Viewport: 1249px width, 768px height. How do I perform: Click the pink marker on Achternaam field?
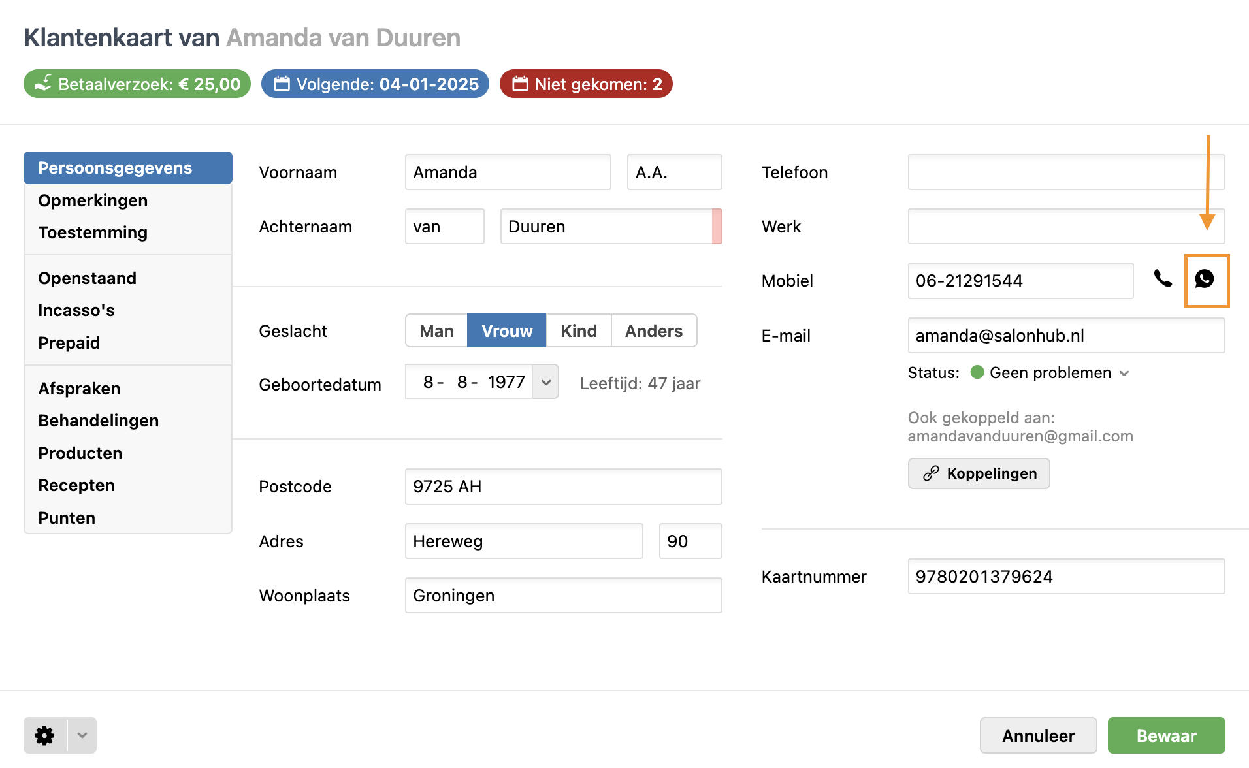tap(717, 227)
